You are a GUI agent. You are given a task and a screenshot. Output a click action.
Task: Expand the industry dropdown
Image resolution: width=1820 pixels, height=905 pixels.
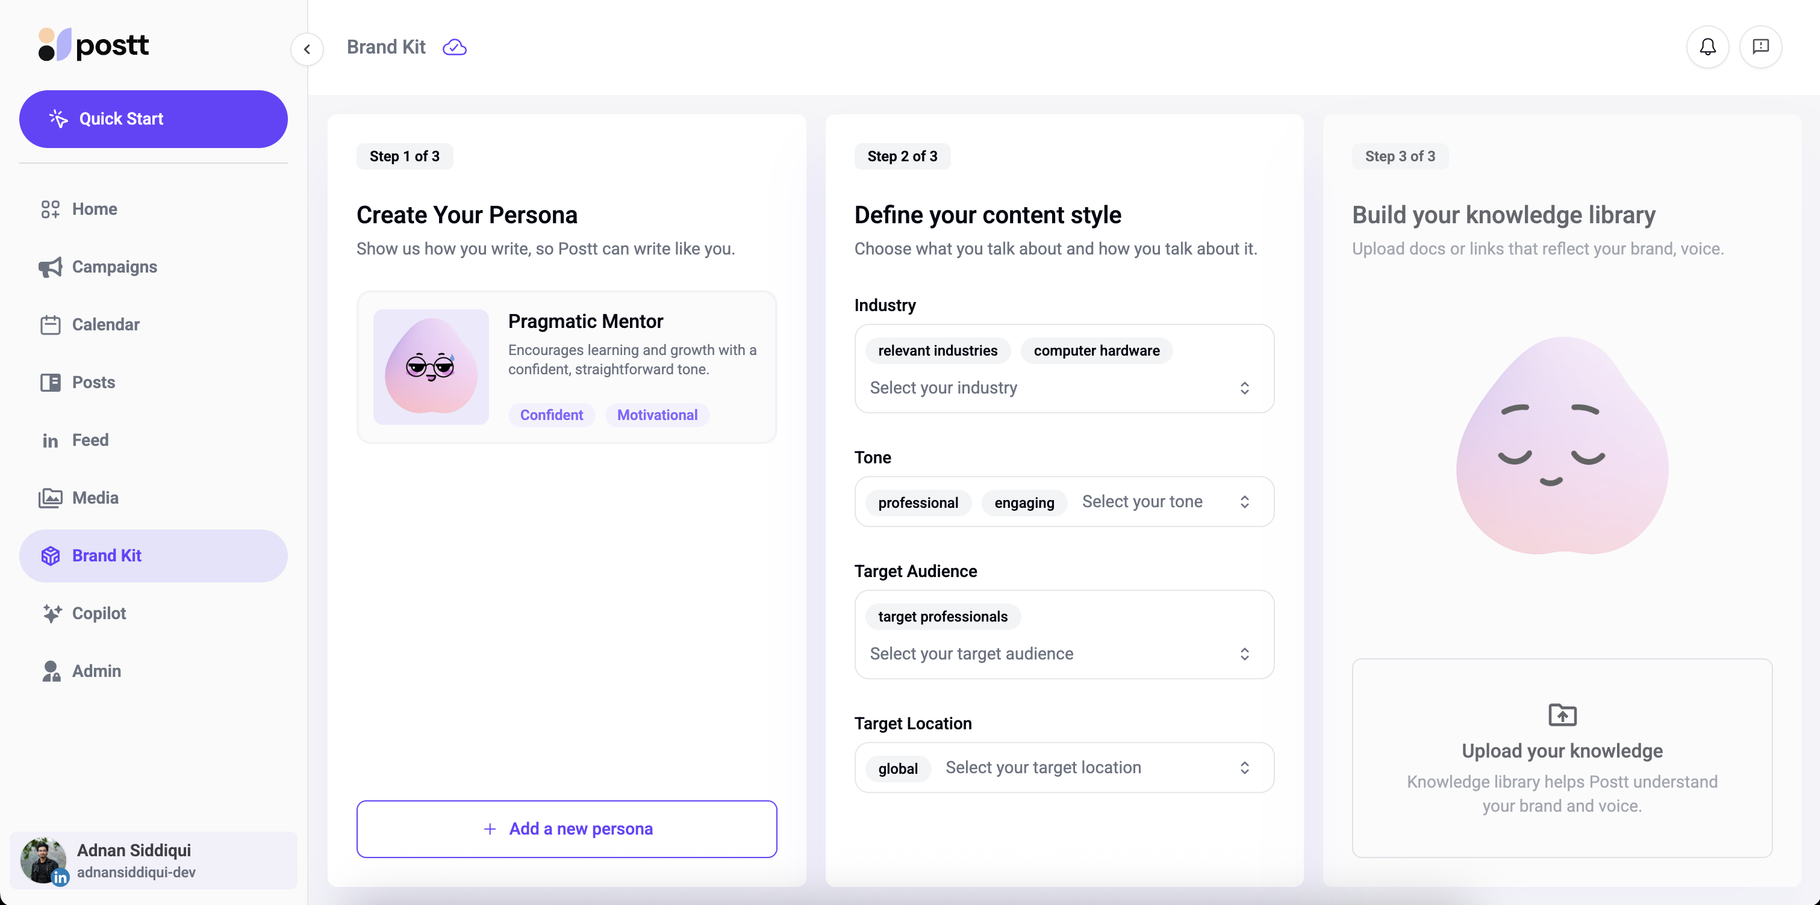point(1244,388)
